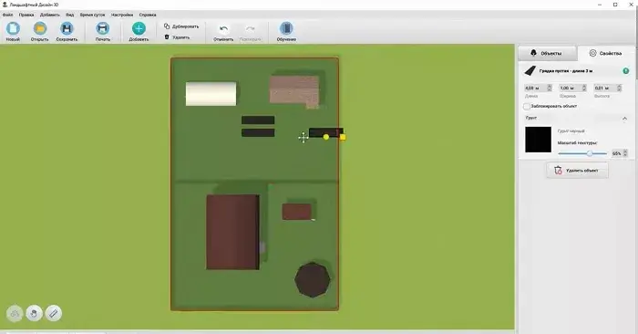Duplicate selected object with Дублировать
The height and width of the screenshot is (334, 638).
(x=181, y=26)
